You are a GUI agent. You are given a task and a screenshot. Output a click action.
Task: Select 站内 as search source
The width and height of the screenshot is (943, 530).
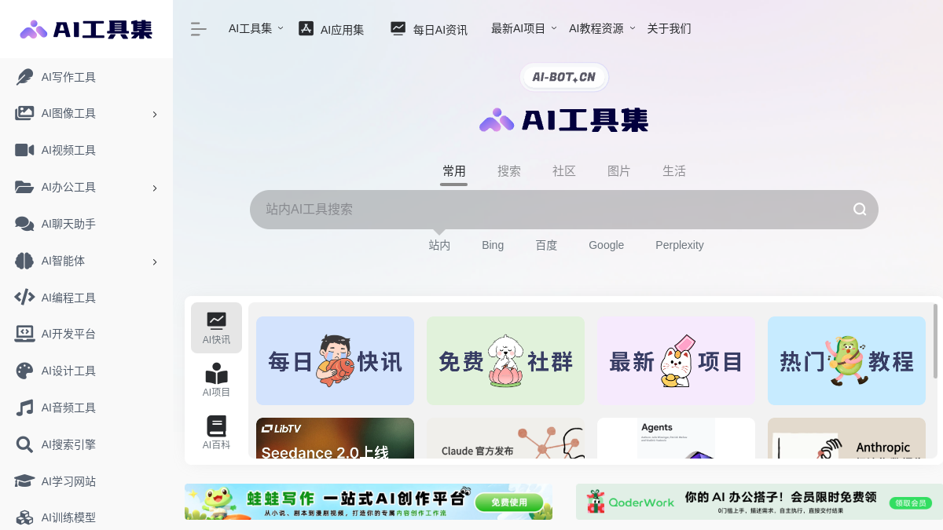pos(439,245)
